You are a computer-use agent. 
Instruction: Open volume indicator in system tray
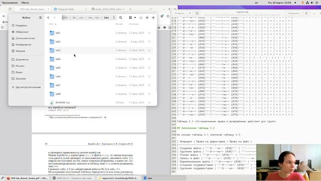pos(312,3)
